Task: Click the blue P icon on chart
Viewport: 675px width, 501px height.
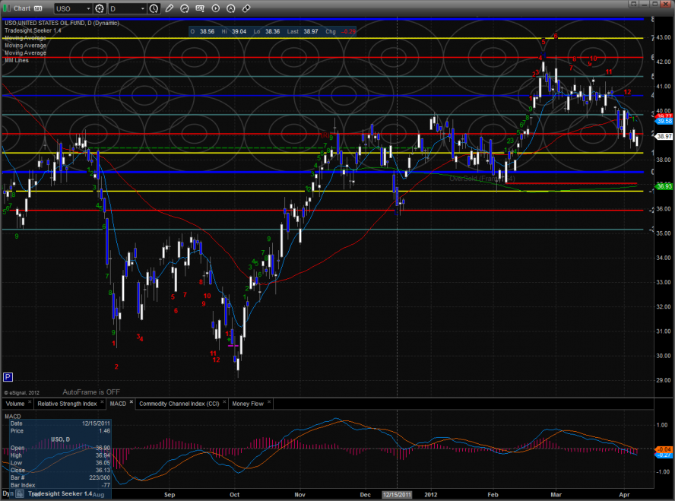Action: coord(8,377)
